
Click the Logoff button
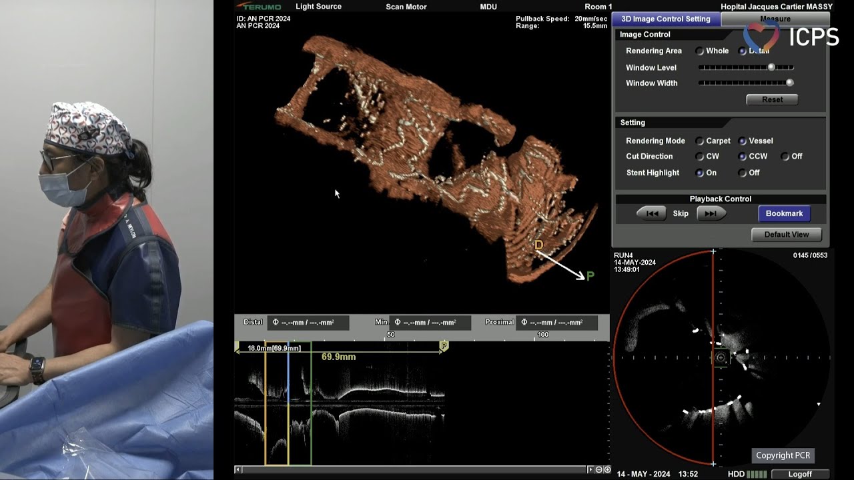point(800,474)
